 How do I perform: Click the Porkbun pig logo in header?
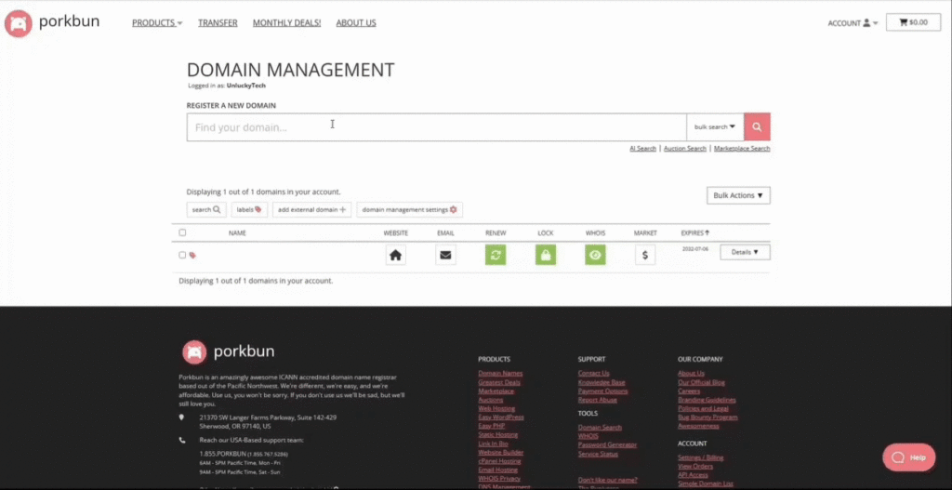pyautogui.click(x=19, y=22)
